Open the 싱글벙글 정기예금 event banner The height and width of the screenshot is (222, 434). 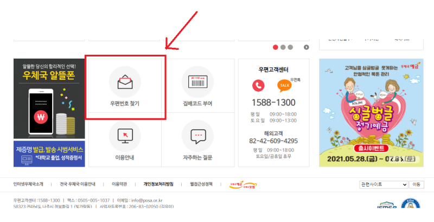(x=371, y=113)
